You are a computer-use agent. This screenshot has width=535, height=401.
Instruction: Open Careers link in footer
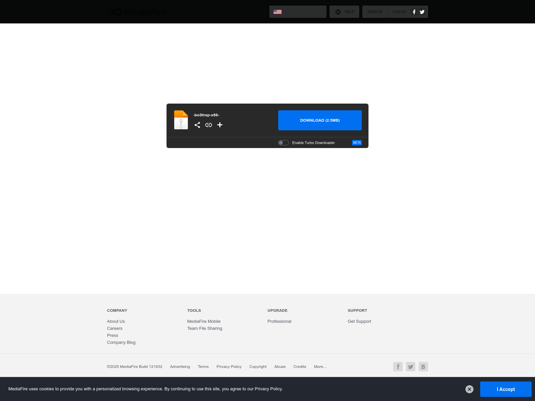115,328
